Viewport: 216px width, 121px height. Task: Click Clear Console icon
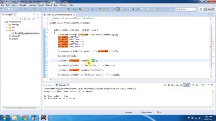coord(177,85)
